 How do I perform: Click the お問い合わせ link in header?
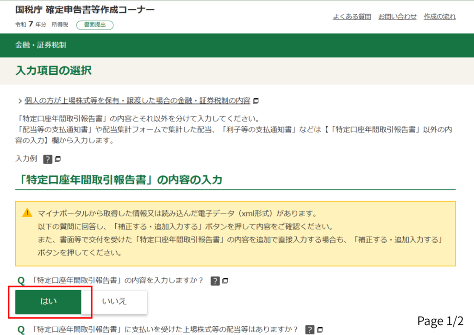[x=397, y=17]
